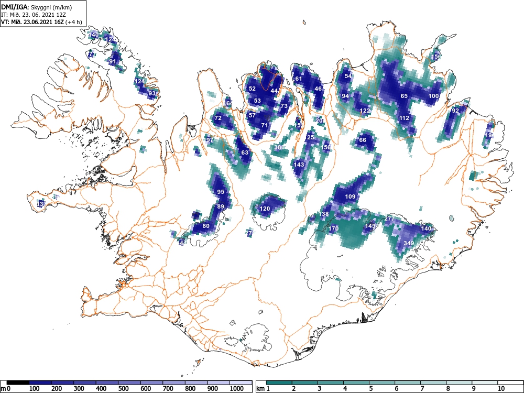Click the map value '112'
The height and width of the screenshot is (393, 524).
click(404, 118)
